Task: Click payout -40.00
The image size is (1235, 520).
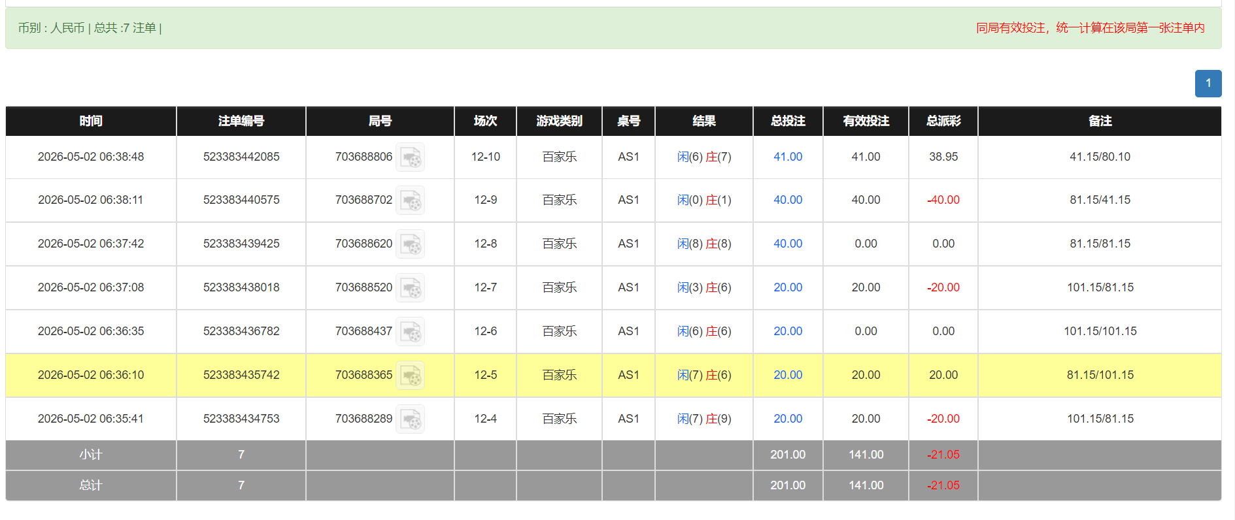Action: point(943,200)
